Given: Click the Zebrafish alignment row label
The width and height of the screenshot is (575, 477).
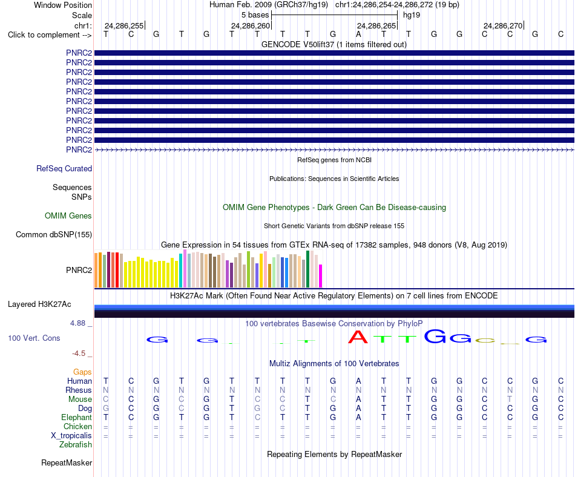Looking at the screenshot, I should click(x=76, y=445).
